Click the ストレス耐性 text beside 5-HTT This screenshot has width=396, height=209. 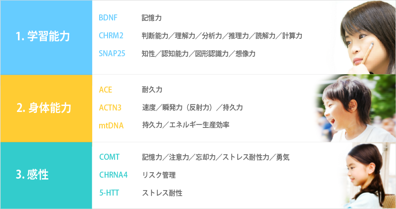(162, 193)
